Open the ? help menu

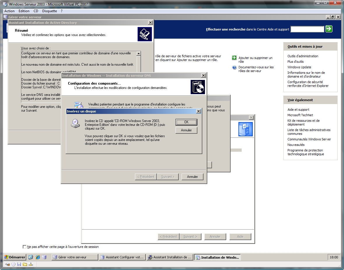[x=62, y=11]
